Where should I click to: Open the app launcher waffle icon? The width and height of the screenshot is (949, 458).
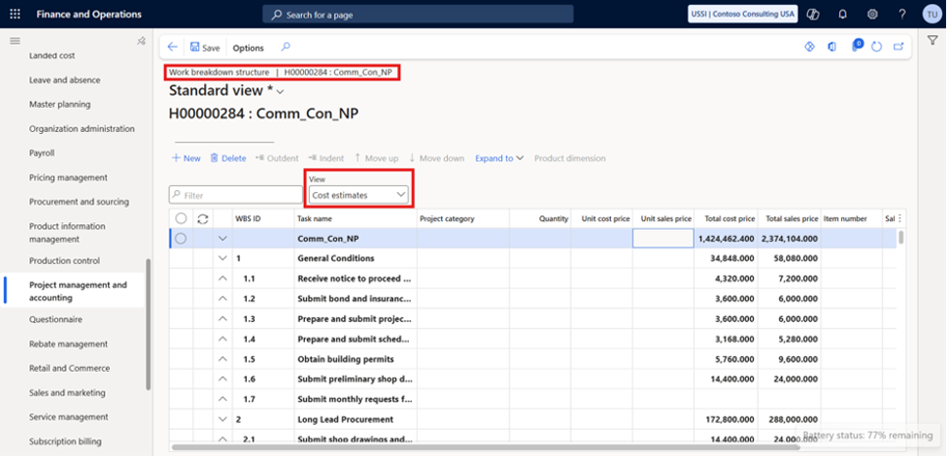(x=16, y=15)
